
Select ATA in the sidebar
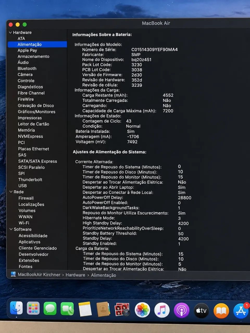[x=21, y=39]
